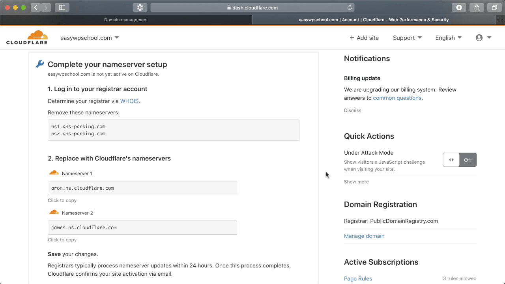Image resolution: width=505 pixels, height=284 pixels.
Task: Dismiss the Billing update notification
Action: pyautogui.click(x=353, y=110)
